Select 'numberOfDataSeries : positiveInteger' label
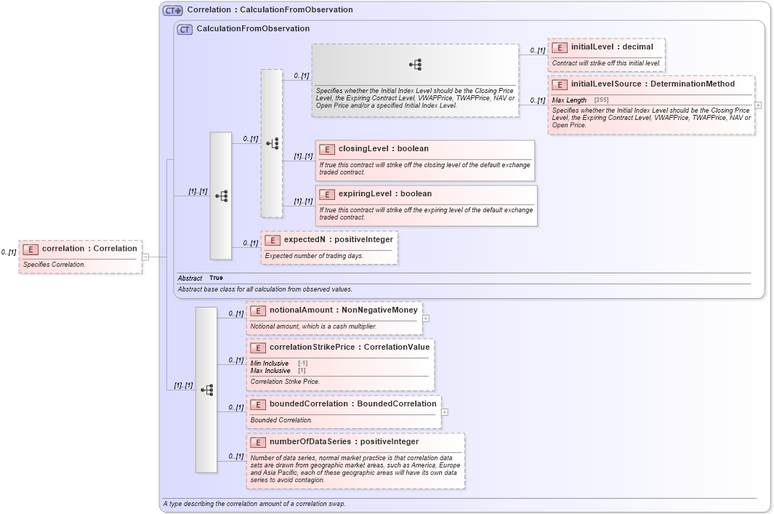Image resolution: width=774 pixels, height=514 pixels. (x=344, y=441)
